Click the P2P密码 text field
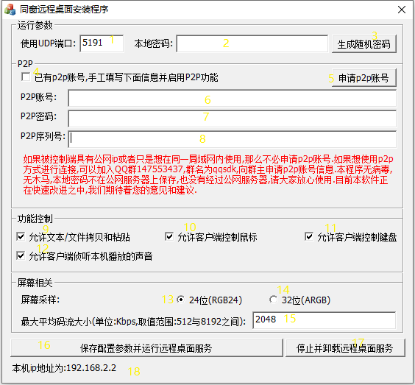415x385 pixels. [232, 119]
